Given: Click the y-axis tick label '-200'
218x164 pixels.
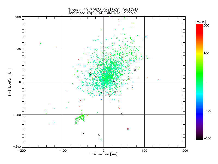Looking at the screenshot, I should pos(17,147).
